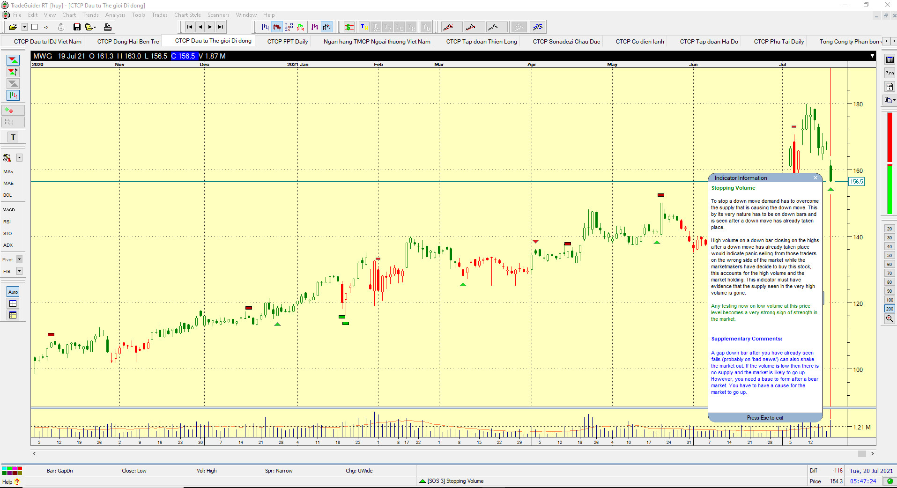Toggle the RSI indicator
897x488 pixels.
(x=7, y=222)
